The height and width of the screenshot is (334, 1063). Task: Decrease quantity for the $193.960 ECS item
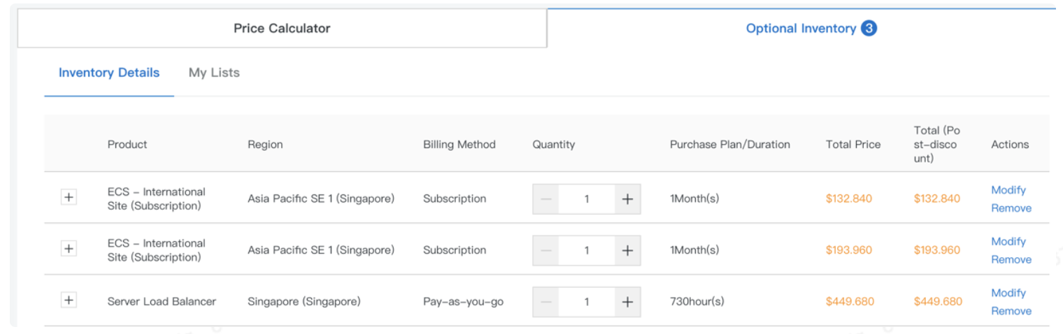546,250
